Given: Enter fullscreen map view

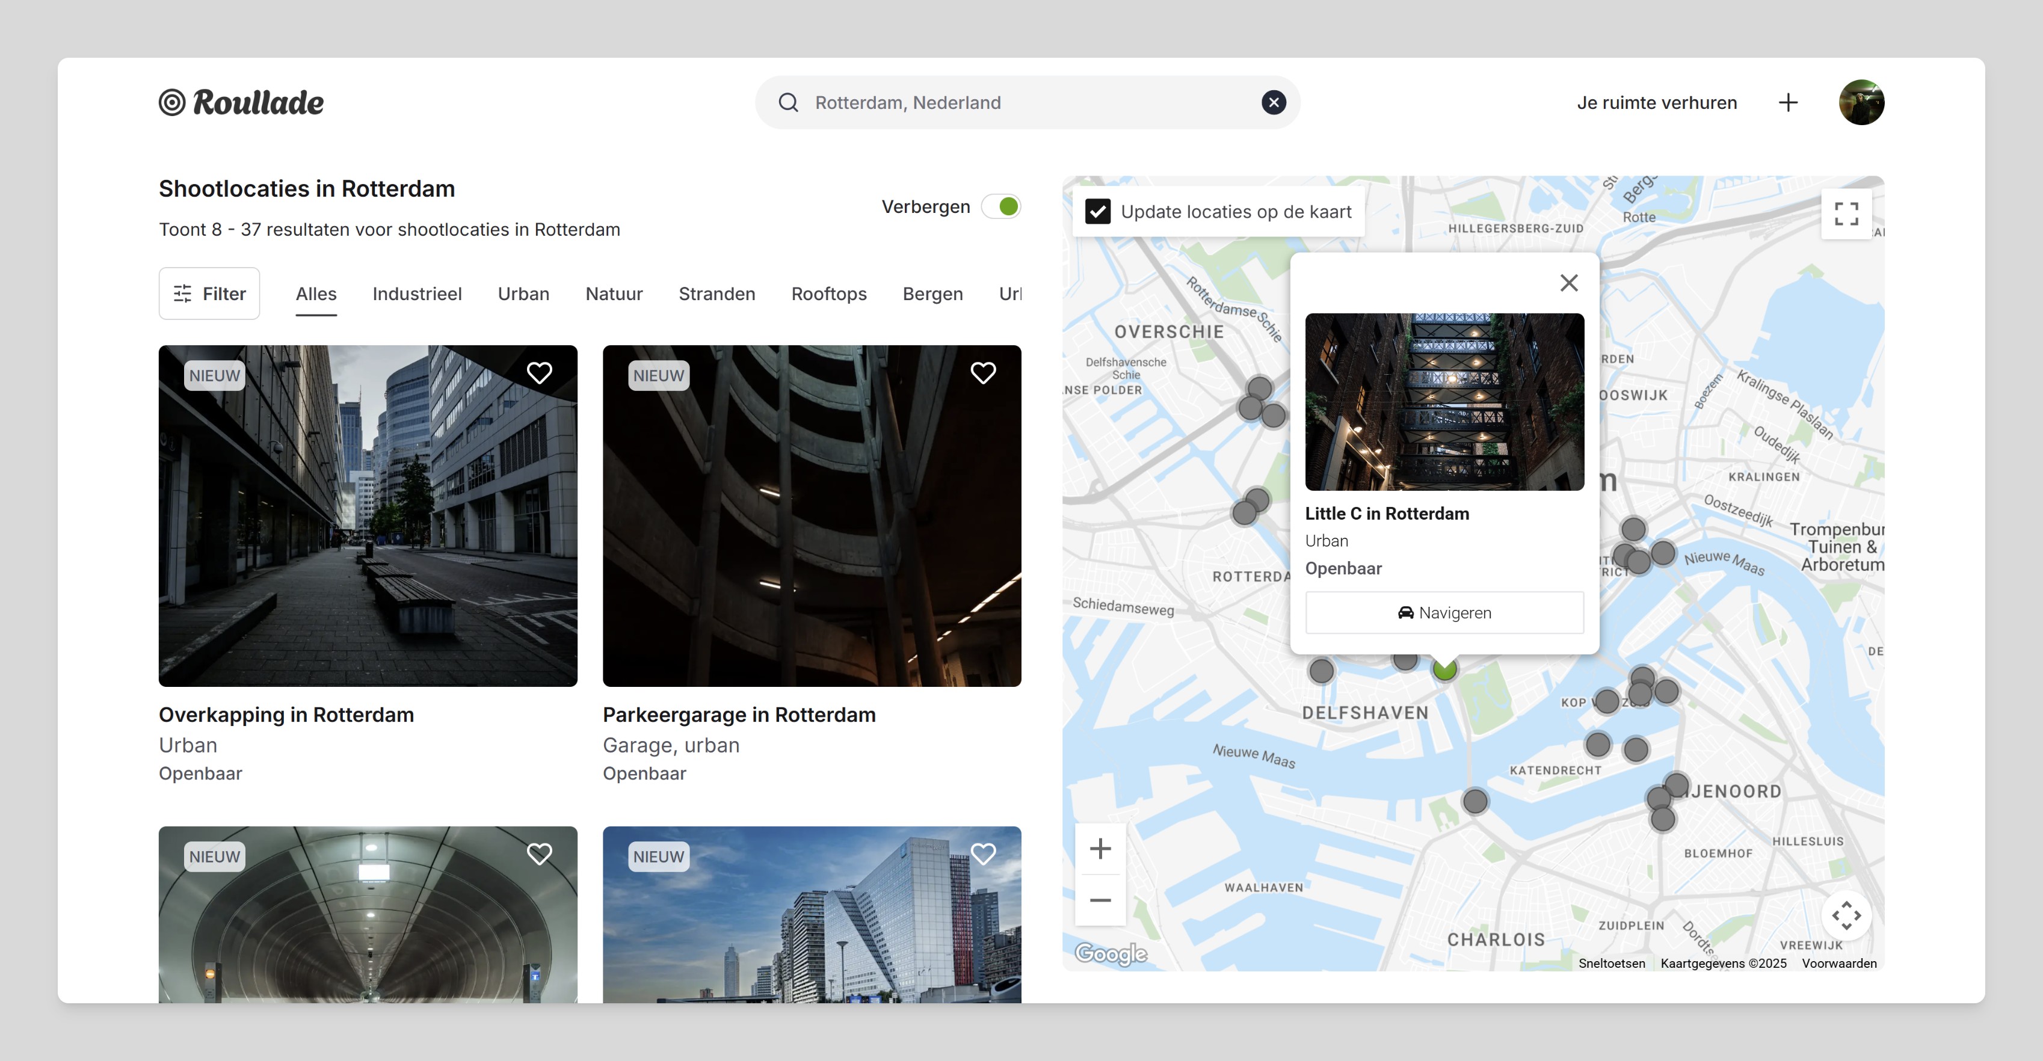Looking at the screenshot, I should [x=1846, y=214].
